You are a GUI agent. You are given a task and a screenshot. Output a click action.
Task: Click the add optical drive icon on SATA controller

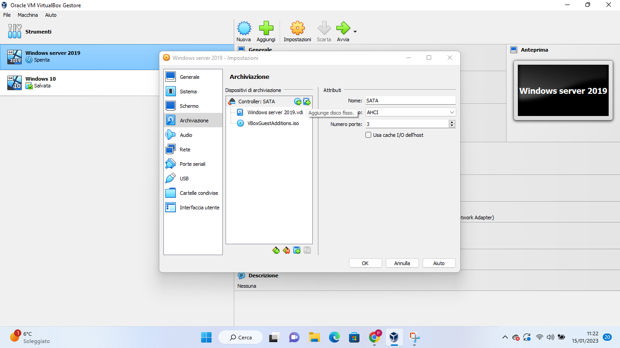[x=298, y=101]
